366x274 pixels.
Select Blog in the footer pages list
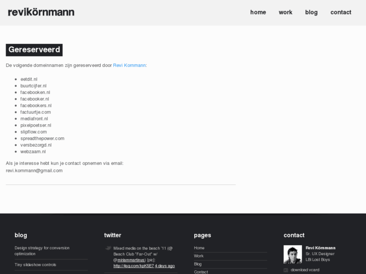coord(198,264)
